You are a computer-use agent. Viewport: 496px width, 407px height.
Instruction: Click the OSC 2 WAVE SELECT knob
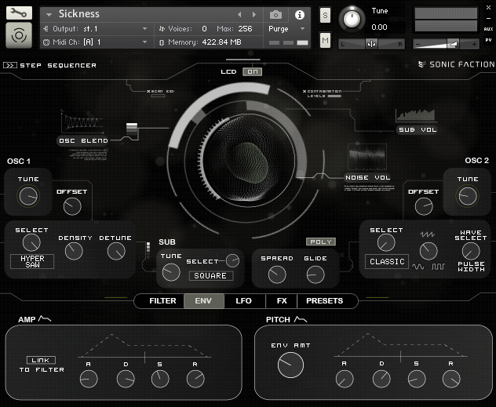coord(471,251)
